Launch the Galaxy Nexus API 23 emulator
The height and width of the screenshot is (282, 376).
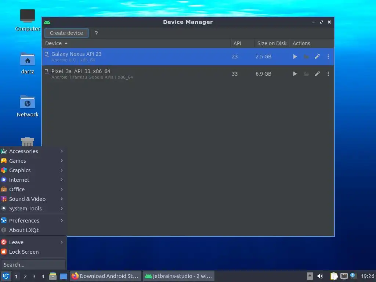[x=295, y=57]
